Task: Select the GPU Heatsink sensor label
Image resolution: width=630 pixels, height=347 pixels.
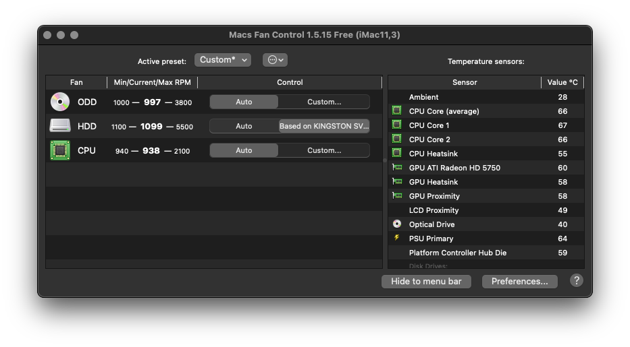Action: pos(433,182)
